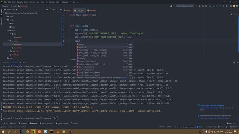Click View Files notification link

coord(203,118)
